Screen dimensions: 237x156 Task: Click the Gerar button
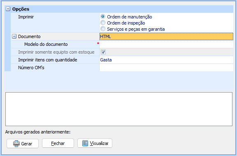pos(23,144)
